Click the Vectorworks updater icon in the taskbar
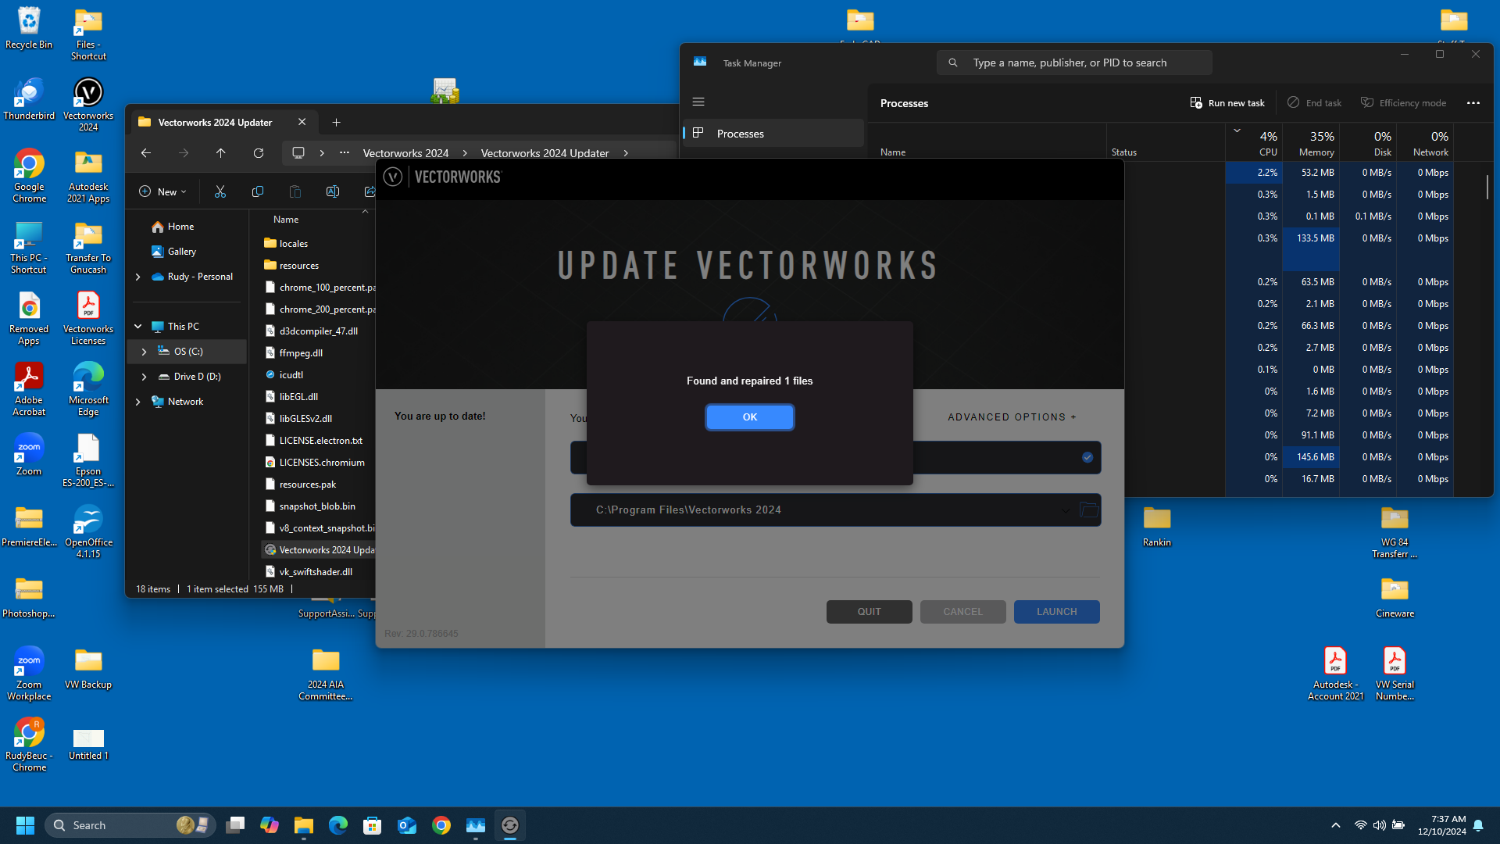This screenshot has width=1500, height=844. pos(510,824)
